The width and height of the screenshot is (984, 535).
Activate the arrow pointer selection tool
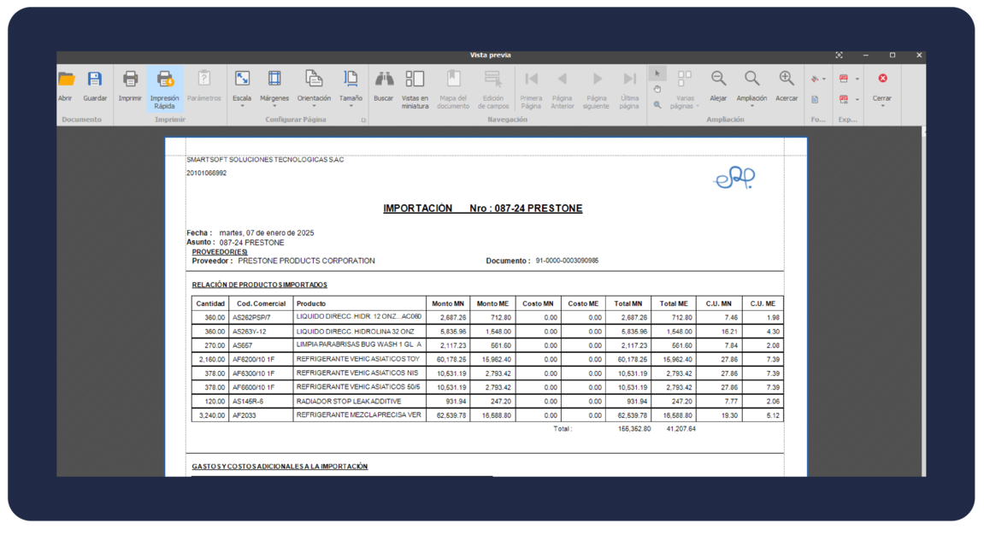click(657, 74)
